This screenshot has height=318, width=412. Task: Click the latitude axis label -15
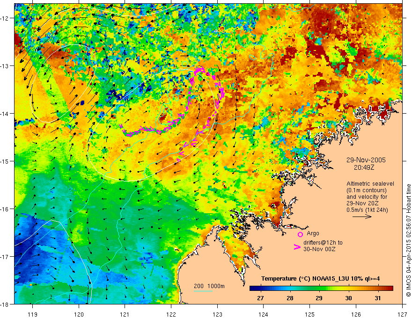tap(5, 161)
